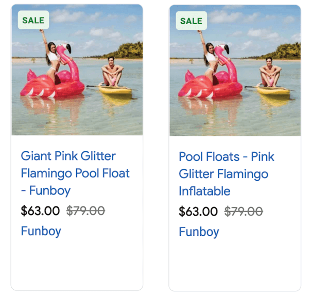The width and height of the screenshot is (309, 297).
Task: Click pink flamingo float in Giant Pink Glitter image
Action: pos(51,82)
